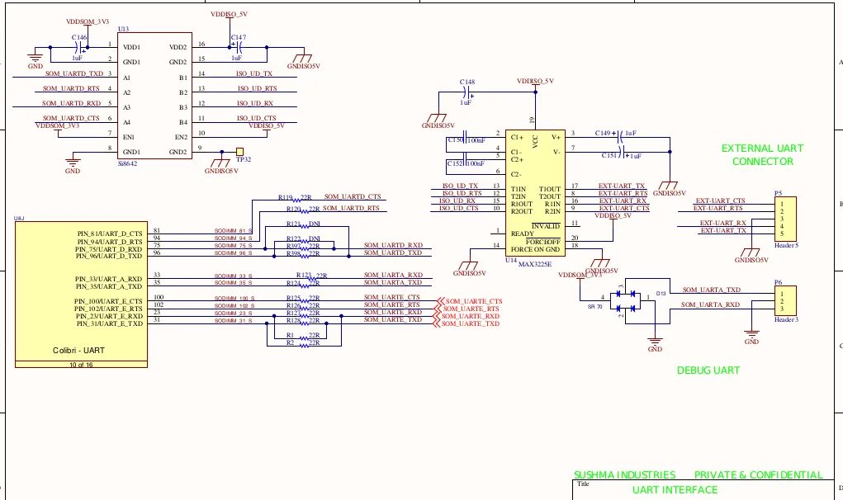Click the SR 70 label beside D13

point(594,307)
